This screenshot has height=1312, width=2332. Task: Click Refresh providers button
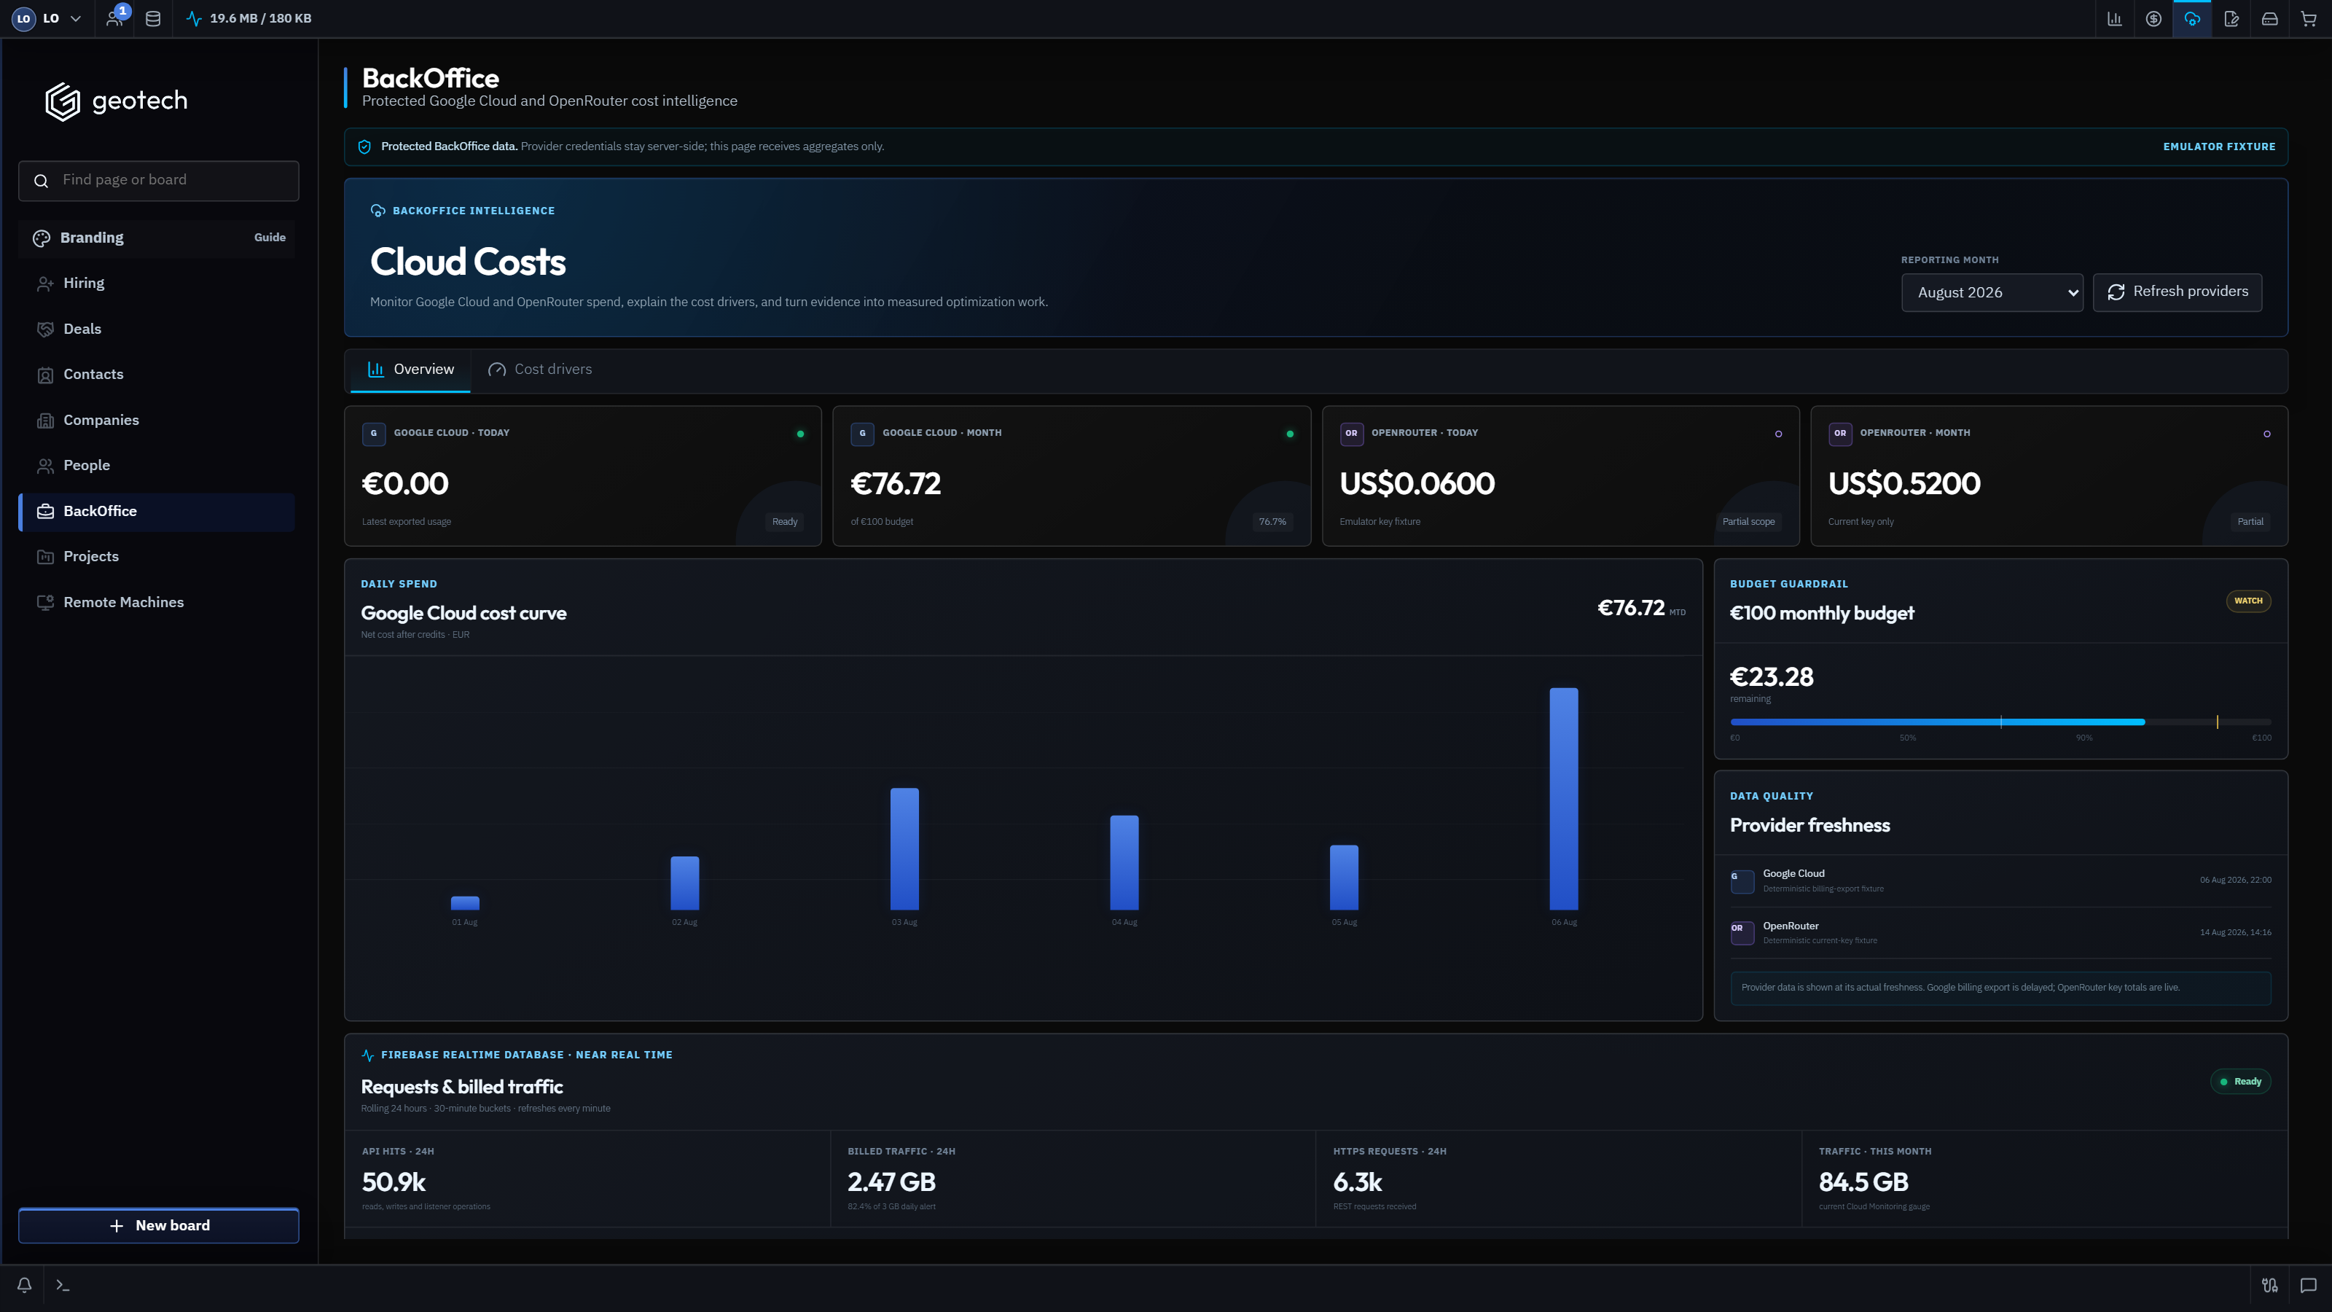2178,292
